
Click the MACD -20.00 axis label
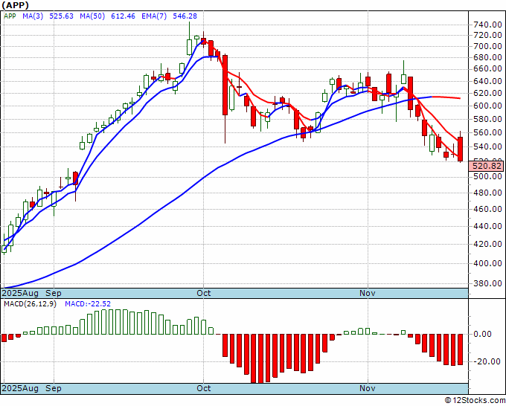[x=487, y=362]
